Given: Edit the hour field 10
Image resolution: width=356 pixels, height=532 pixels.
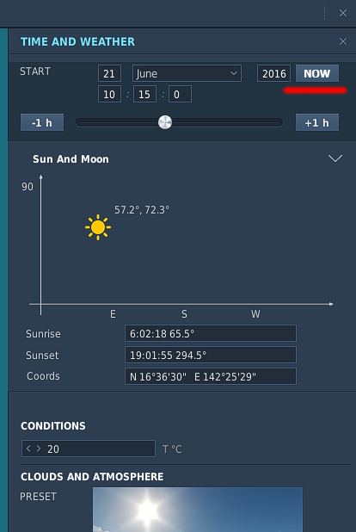Looking at the screenshot, I should 109,94.
